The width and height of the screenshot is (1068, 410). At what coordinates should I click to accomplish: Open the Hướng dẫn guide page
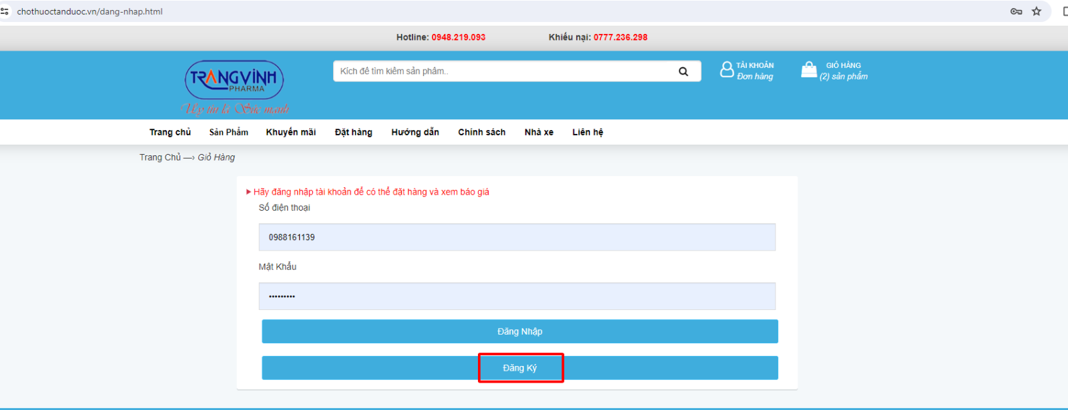click(415, 132)
